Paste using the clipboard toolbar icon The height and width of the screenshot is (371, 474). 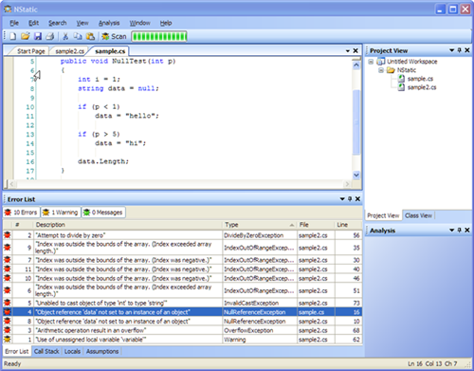tap(90, 36)
